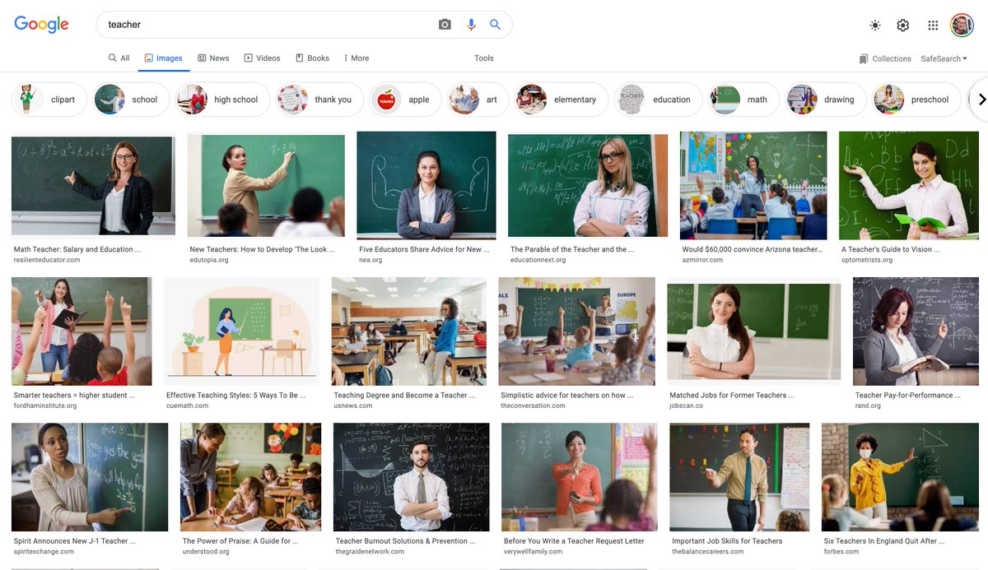Open the cuemath.com teacher illustration
The height and width of the screenshot is (570, 988).
(x=241, y=331)
